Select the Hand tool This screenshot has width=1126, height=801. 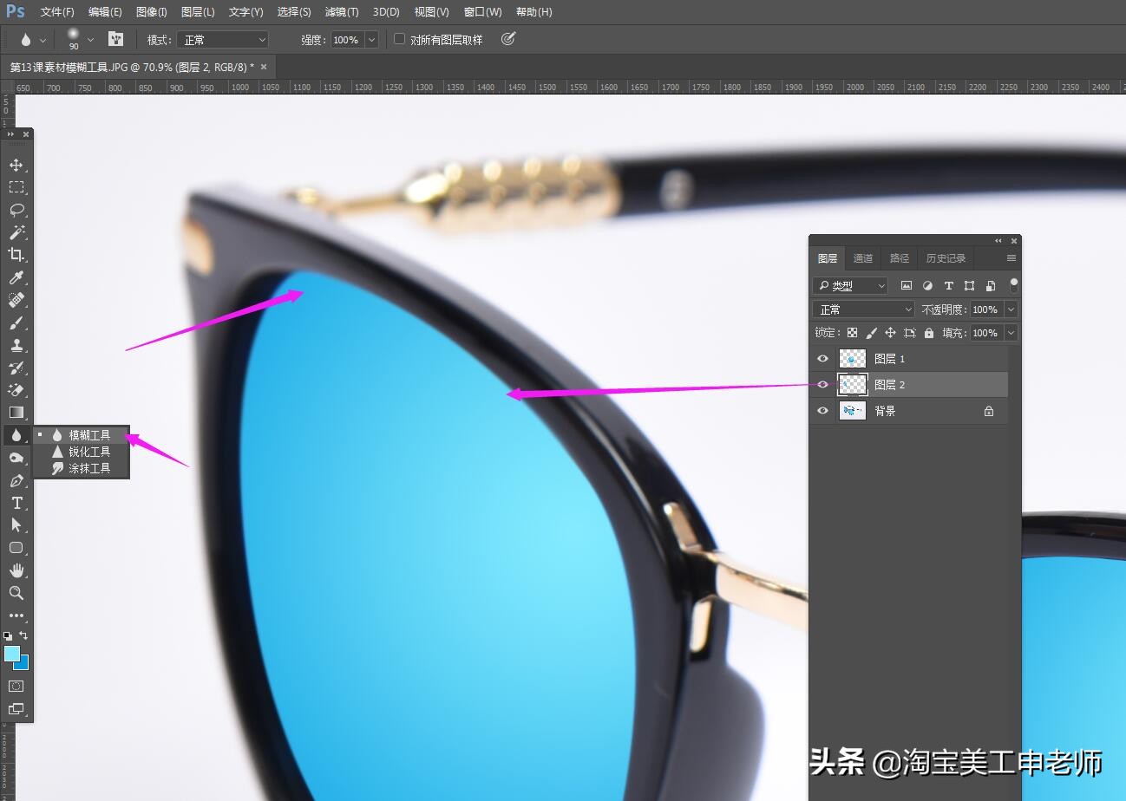(x=16, y=570)
